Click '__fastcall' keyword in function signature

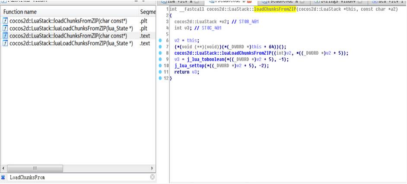191,9
